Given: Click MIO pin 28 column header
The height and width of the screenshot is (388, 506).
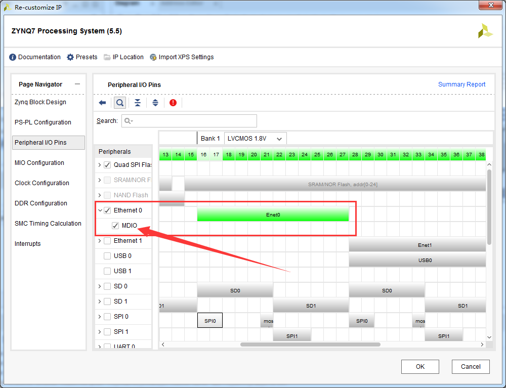Looking at the screenshot, I should pyautogui.click(x=355, y=154).
